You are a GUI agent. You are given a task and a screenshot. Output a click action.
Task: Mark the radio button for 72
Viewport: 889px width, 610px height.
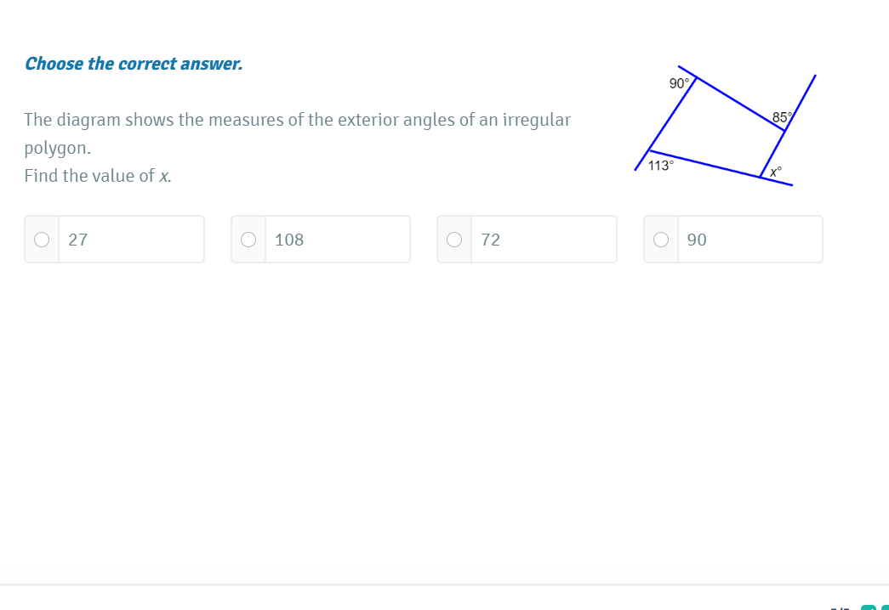coord(454,240)
